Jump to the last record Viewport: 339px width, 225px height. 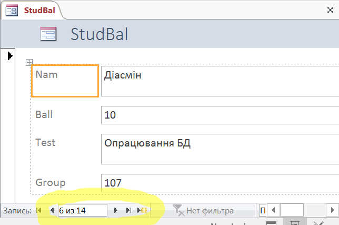point(128,211)
